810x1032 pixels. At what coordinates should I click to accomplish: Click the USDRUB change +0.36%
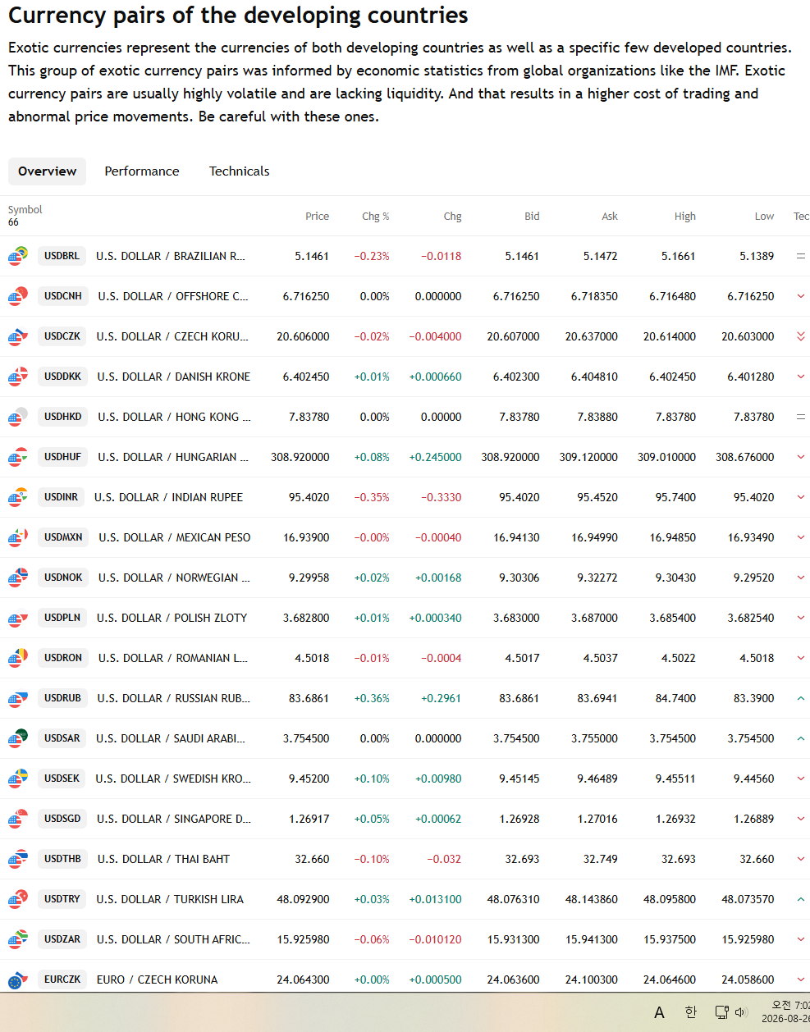[372, 698]
